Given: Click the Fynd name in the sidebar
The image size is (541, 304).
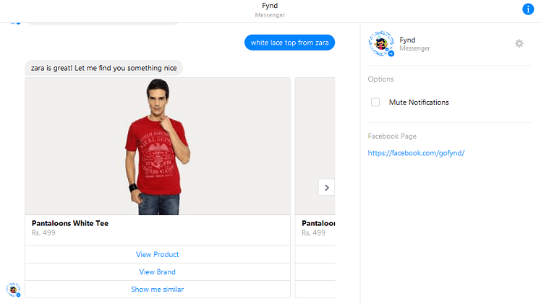Looking at the screenshot, I should click(x=407, y=40).
